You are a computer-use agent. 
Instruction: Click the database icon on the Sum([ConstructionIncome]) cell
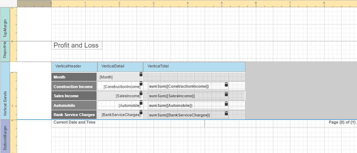pyautogui.click(x=226, y=84)
